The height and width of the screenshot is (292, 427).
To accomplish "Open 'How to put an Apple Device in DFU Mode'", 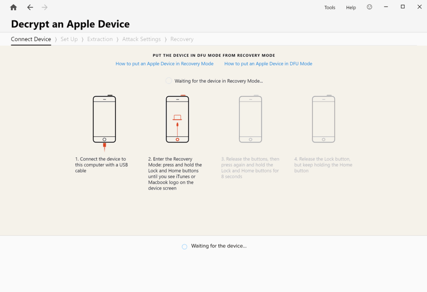I will coord(268,64).
